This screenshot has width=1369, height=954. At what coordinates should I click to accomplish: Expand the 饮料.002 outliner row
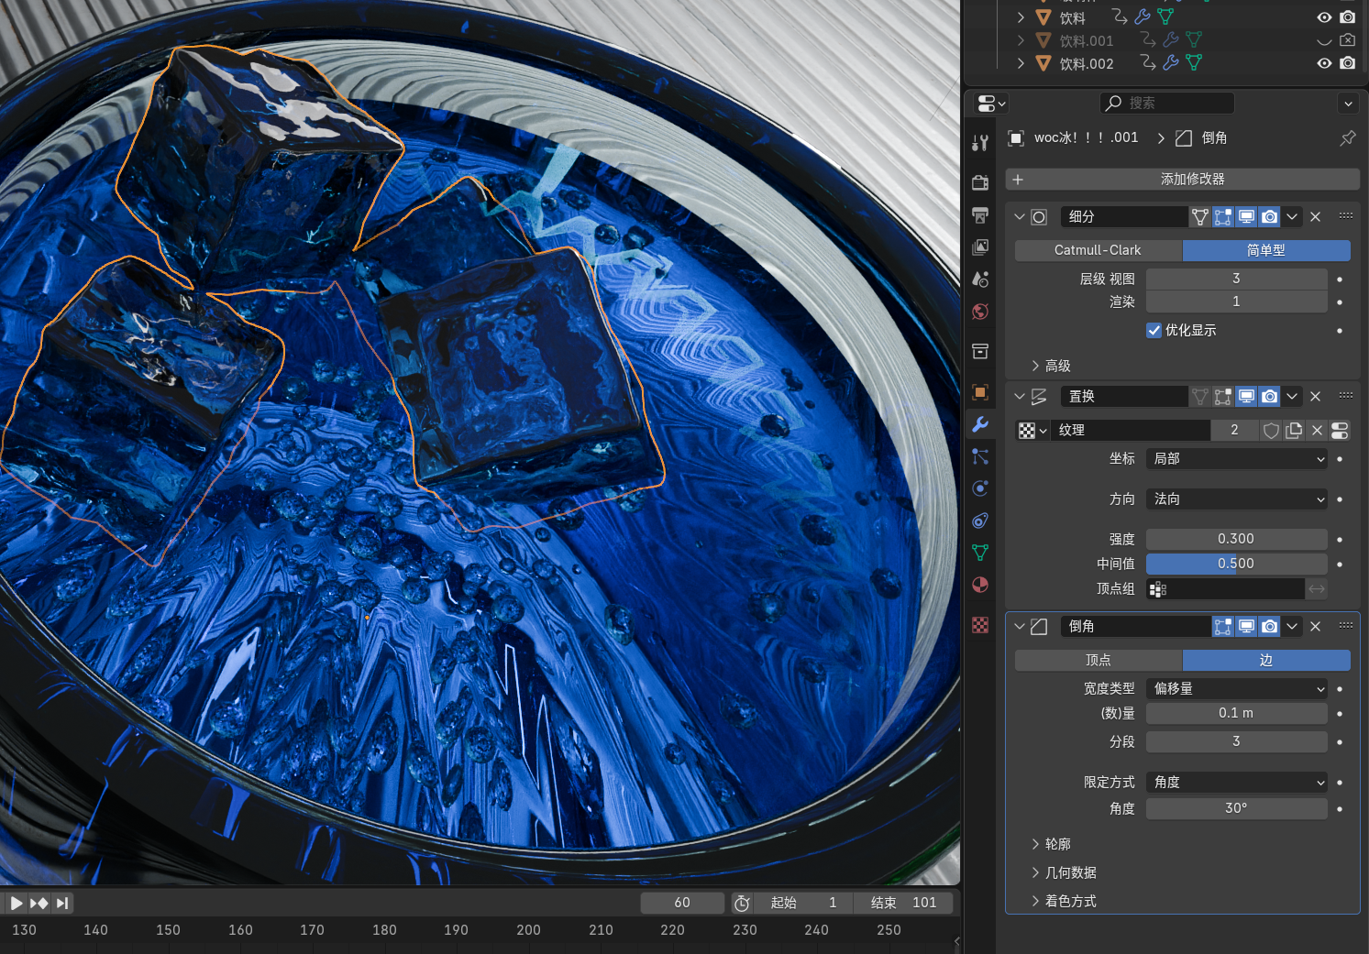click(1021, 63)
